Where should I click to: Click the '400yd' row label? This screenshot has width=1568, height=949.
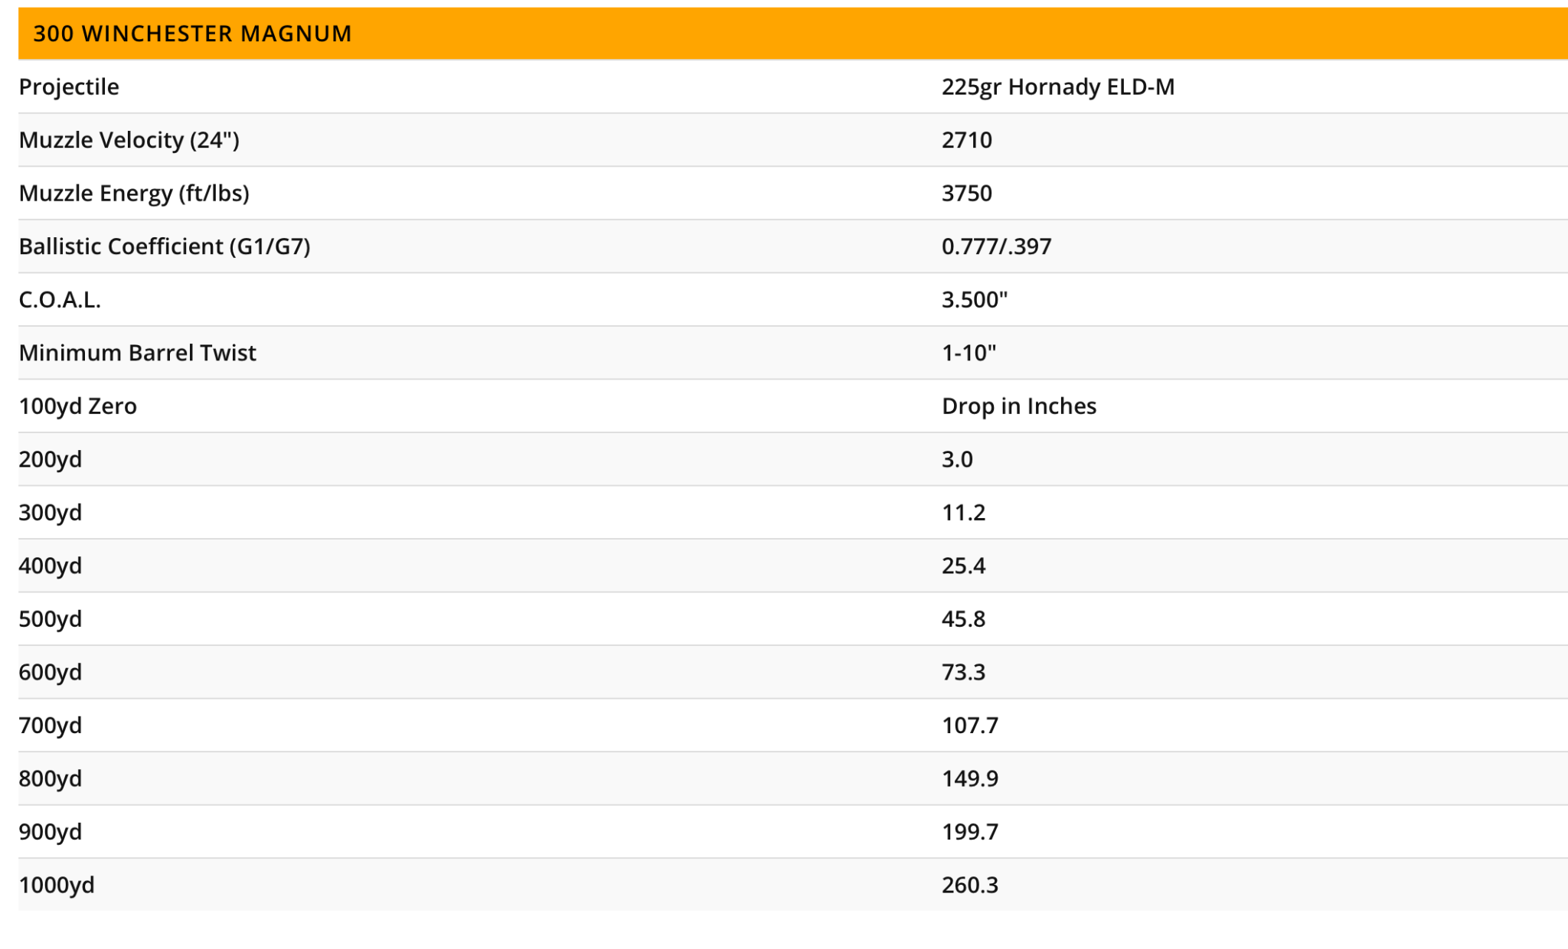point(51,566)
